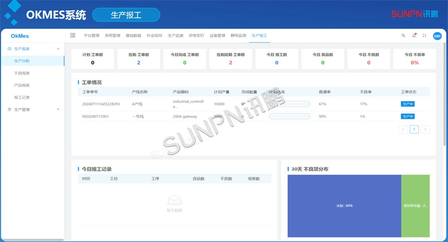Expand the 生产管理 menu group arrow

tap(58, 110)
